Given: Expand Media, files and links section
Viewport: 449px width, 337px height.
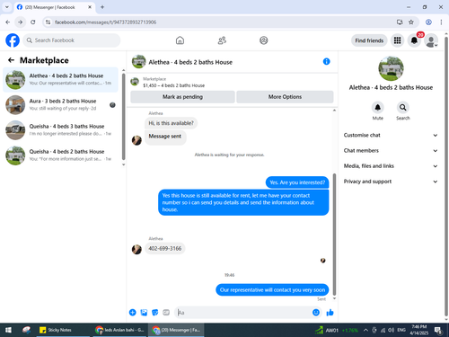Looking at the screenshot, I should (x=391, y=166).
